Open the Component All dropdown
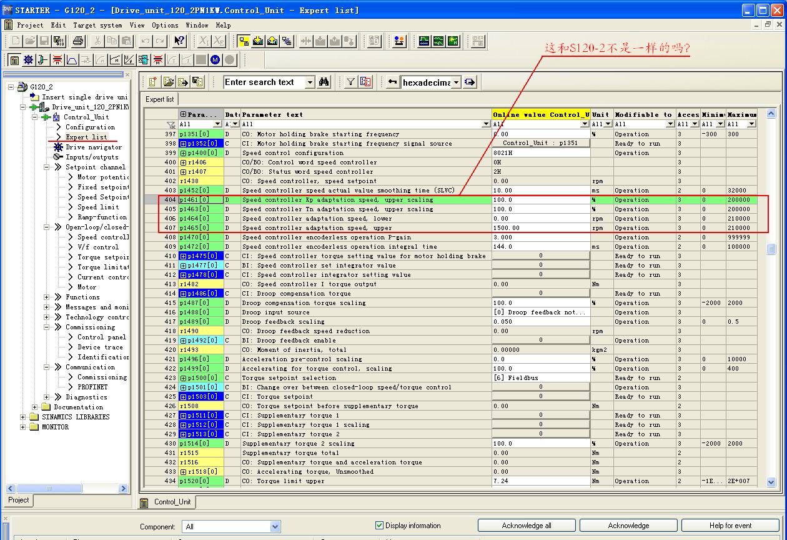 click(275, 527)
